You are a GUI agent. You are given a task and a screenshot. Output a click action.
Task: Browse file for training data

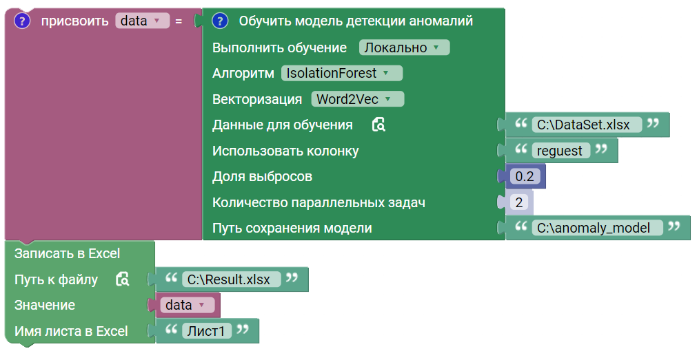[x=378, y=125]
